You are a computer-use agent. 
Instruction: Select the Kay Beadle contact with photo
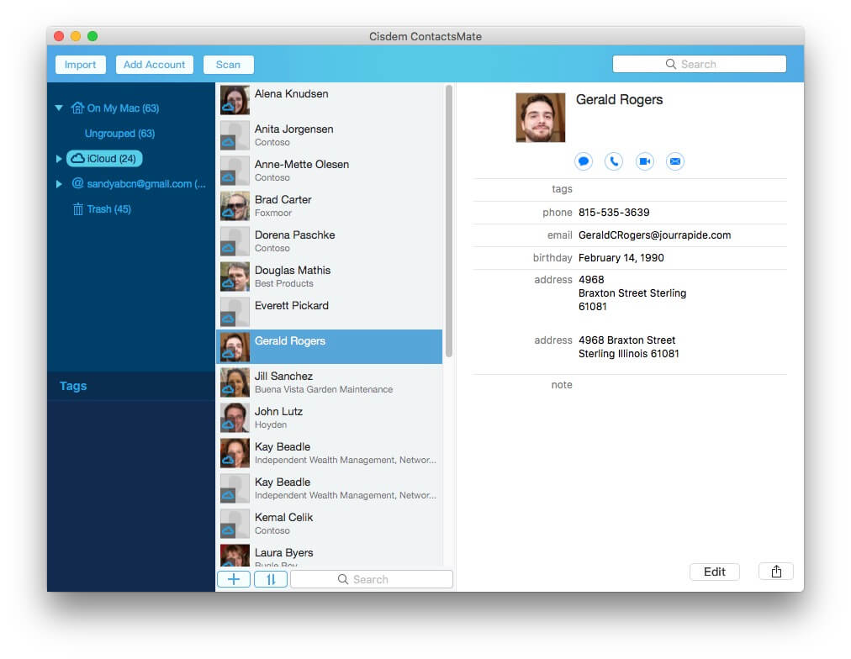click(330, 453)
